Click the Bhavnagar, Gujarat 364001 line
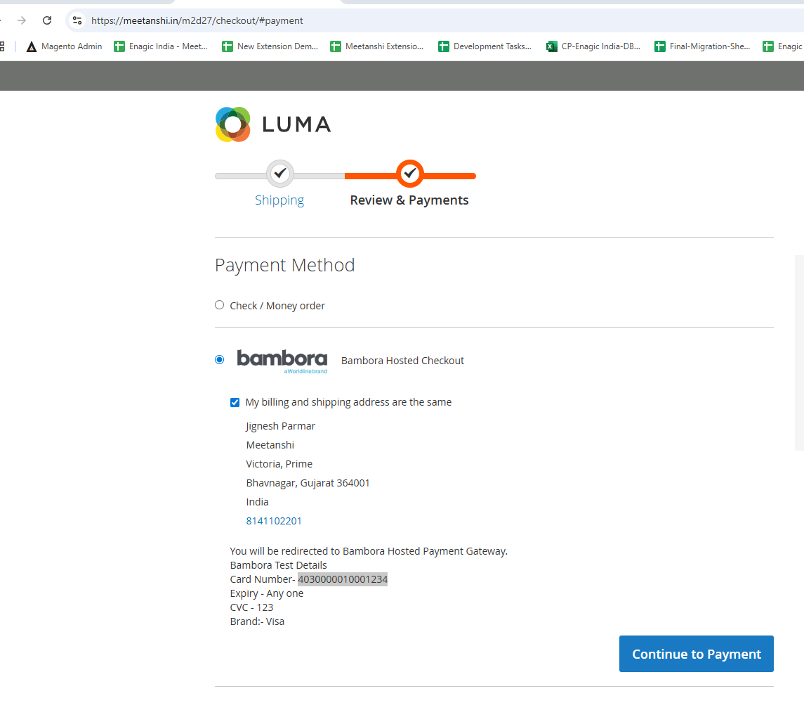The width and height of the screenshot is (804, 703). click(308, 483)
